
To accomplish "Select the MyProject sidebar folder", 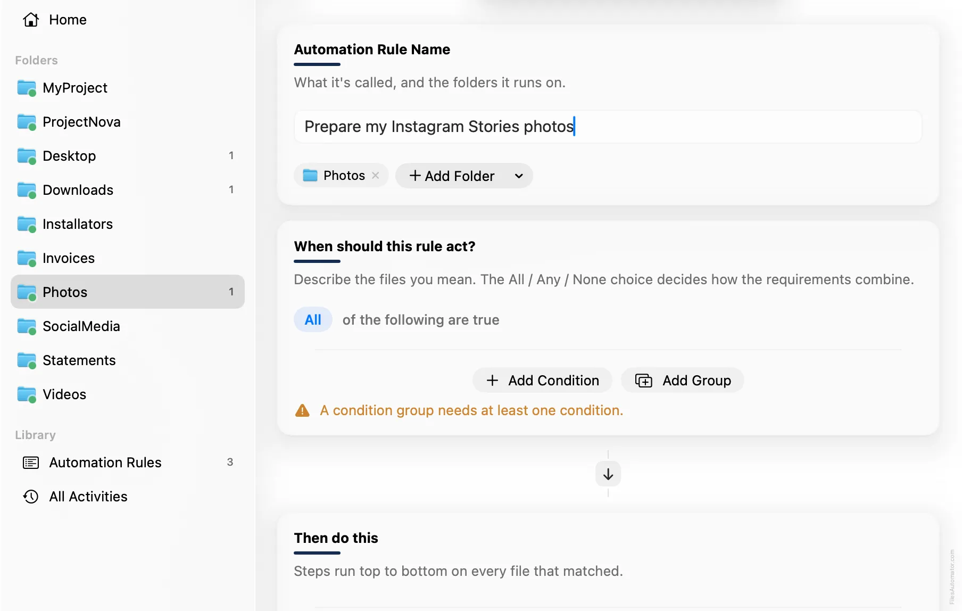I will (128, 88).
